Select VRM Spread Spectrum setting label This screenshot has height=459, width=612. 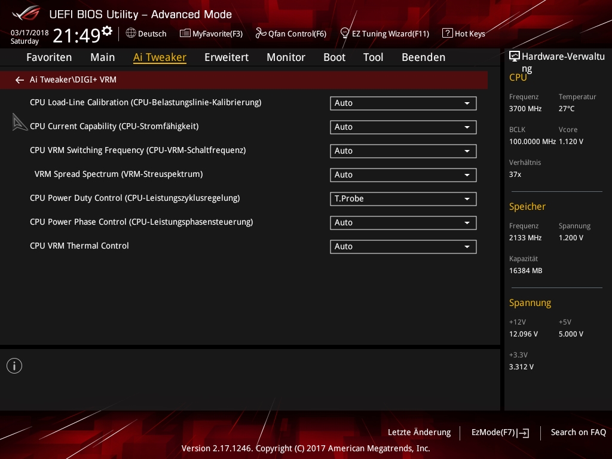[119, 174]
